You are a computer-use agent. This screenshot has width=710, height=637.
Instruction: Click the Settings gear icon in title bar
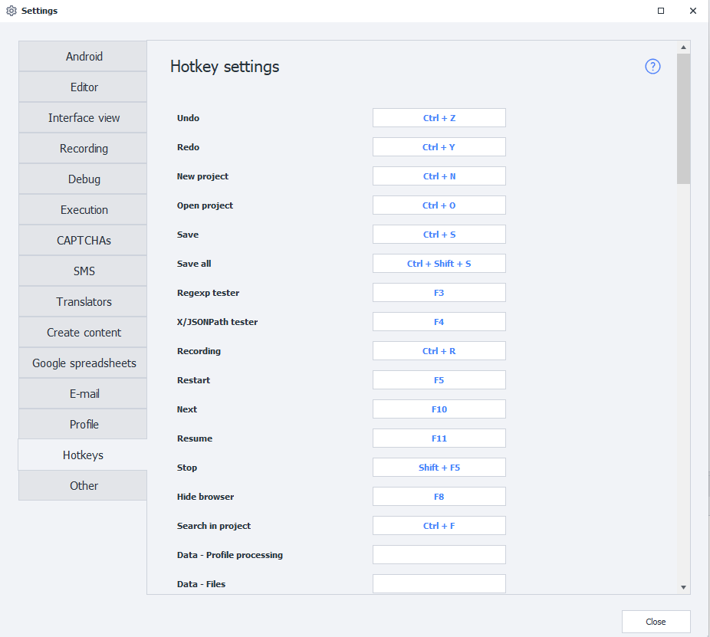[12, 11]
